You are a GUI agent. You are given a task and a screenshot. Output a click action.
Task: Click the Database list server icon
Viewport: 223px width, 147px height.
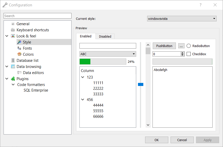13,60
